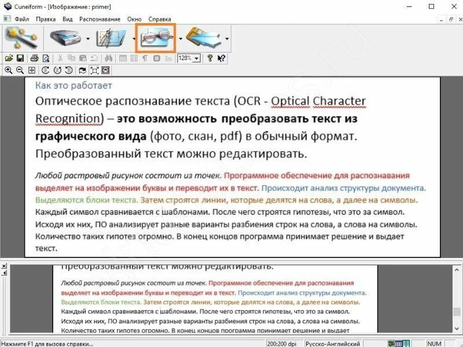Click the first table grid icon

pyautogui.click(x=123, y=58)
